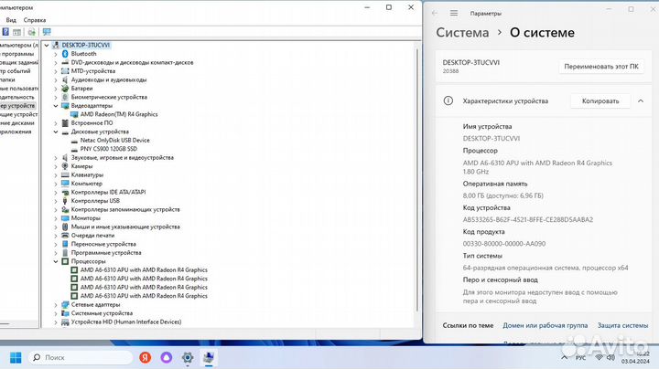Screen dimensions: 659x369
Task: Expand the Очереди печати node
Action: 56,236
